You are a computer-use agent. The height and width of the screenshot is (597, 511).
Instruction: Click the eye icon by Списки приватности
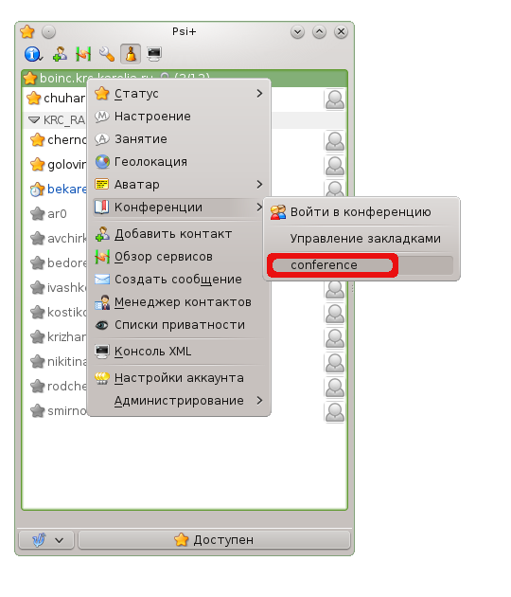click(x=102, y=325)
